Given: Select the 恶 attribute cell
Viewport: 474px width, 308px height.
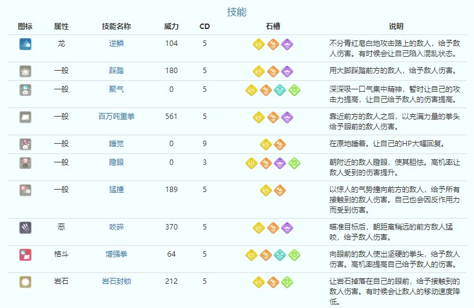Looking at the screenshot, I should 62,227.
